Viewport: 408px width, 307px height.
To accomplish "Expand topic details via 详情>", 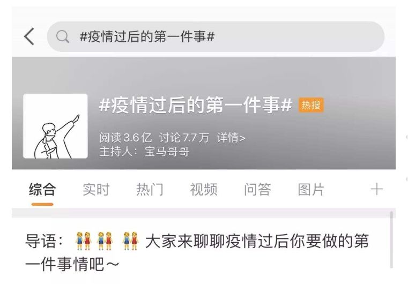I will click(x=231, y=138).
